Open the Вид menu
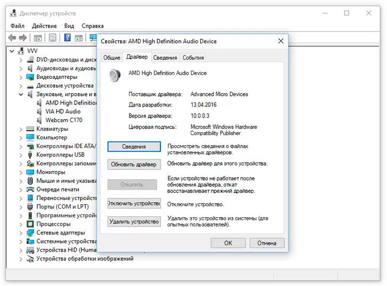 (69, 26)
